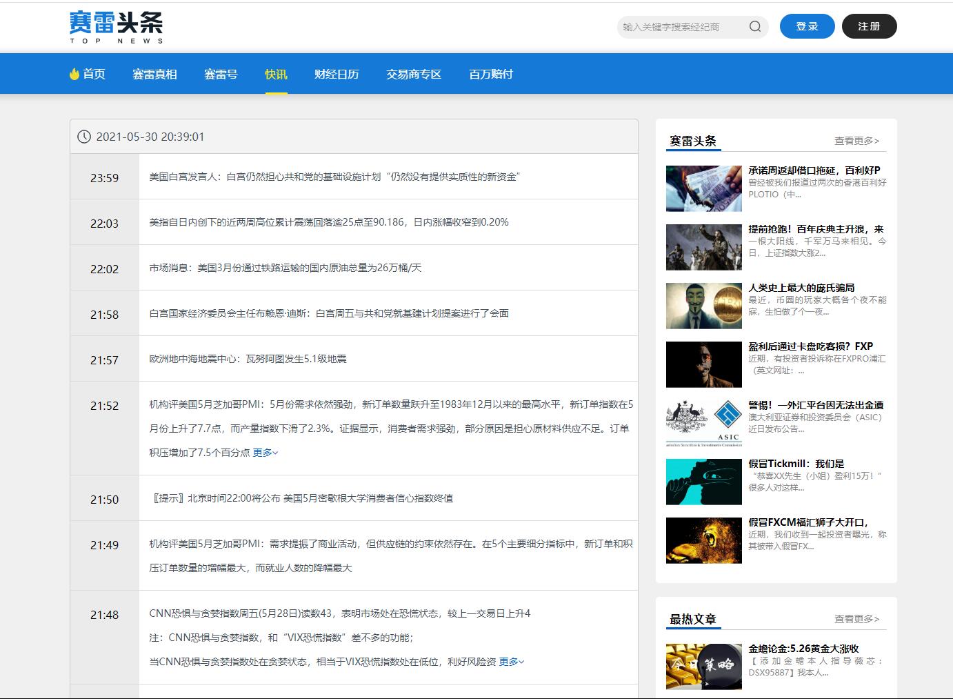Viewport: 953px width, 699px height.
Task: Open the ASIC warning article thumbnail
Action: [x=703, y=422]
